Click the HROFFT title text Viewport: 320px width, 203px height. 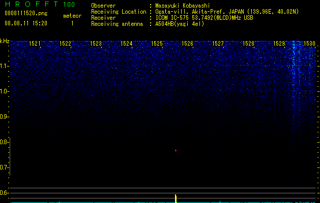point(32,4)
